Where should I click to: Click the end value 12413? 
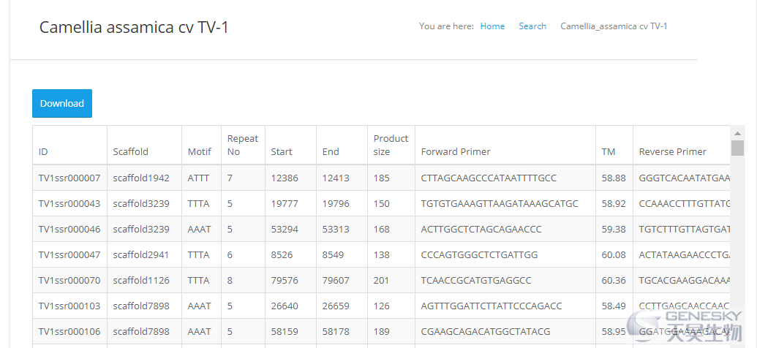[336, 178]
